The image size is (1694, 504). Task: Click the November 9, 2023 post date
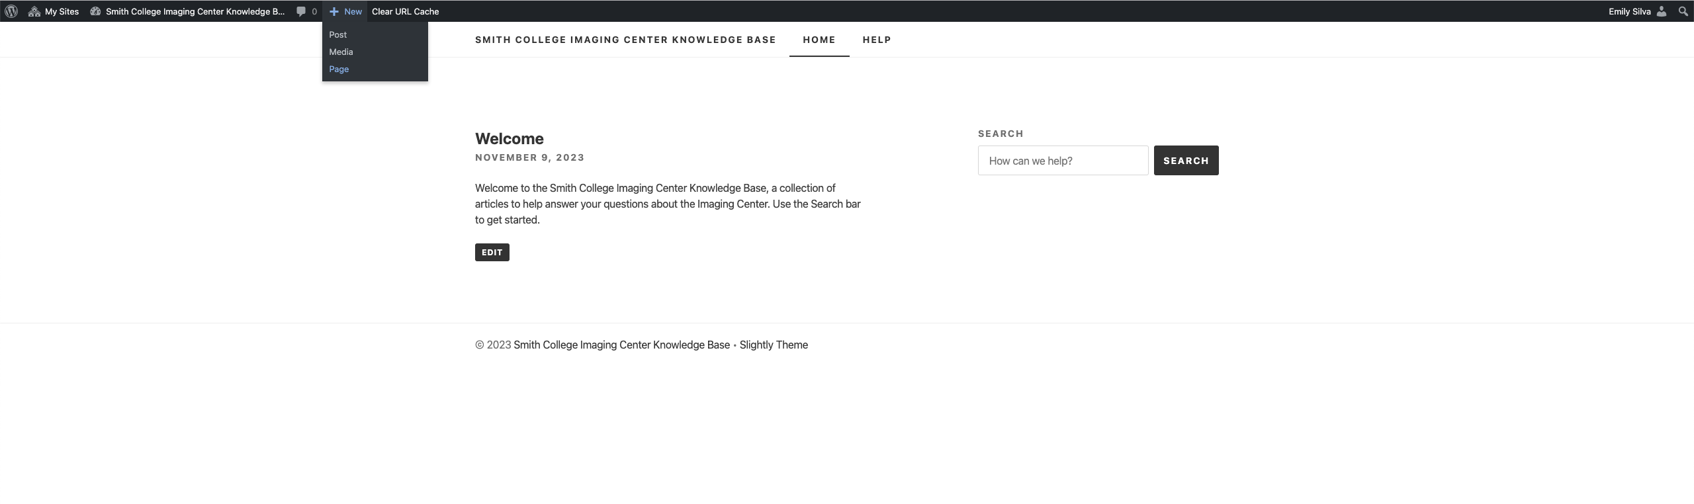(x=530, y=157)
